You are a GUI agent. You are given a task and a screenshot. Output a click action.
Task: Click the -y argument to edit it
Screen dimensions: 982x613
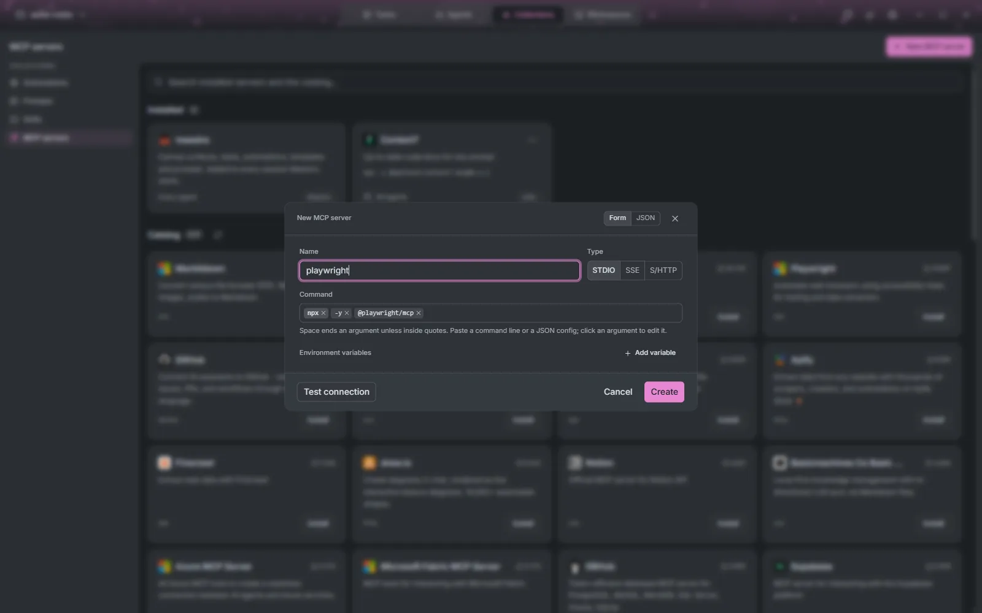pos(338,313)
